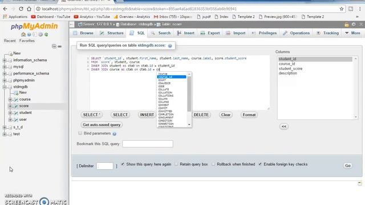
Task: Open Inbox Gmail bookmark
Action: click(173, 17)
